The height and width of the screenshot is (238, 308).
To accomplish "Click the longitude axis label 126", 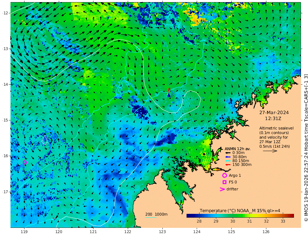I will (266, 232).
